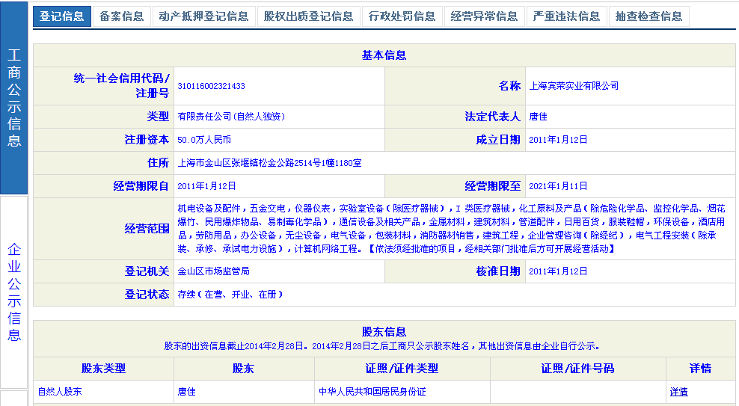This screenshot has height=406, width=739.
Task: View the 经营异常信息 tab
Action: tap(485, 16)
